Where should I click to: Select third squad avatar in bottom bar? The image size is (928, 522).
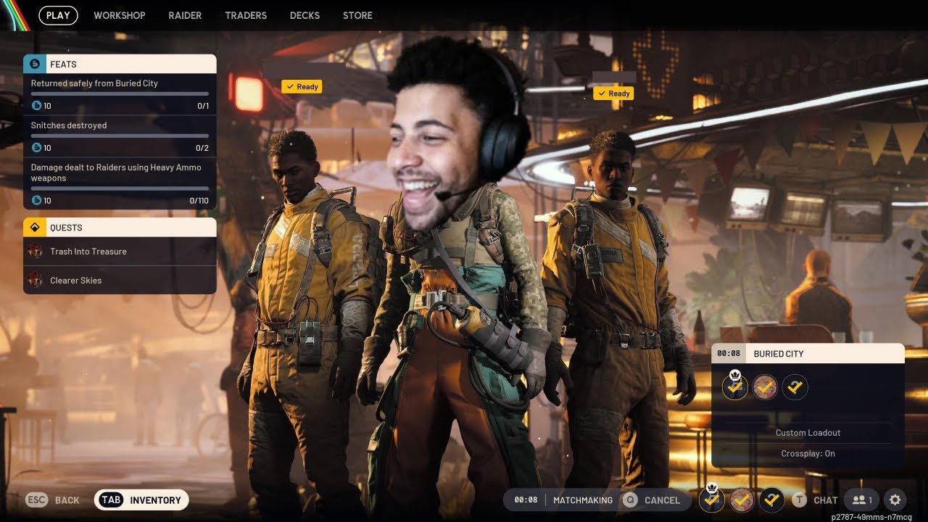point(771,500)
